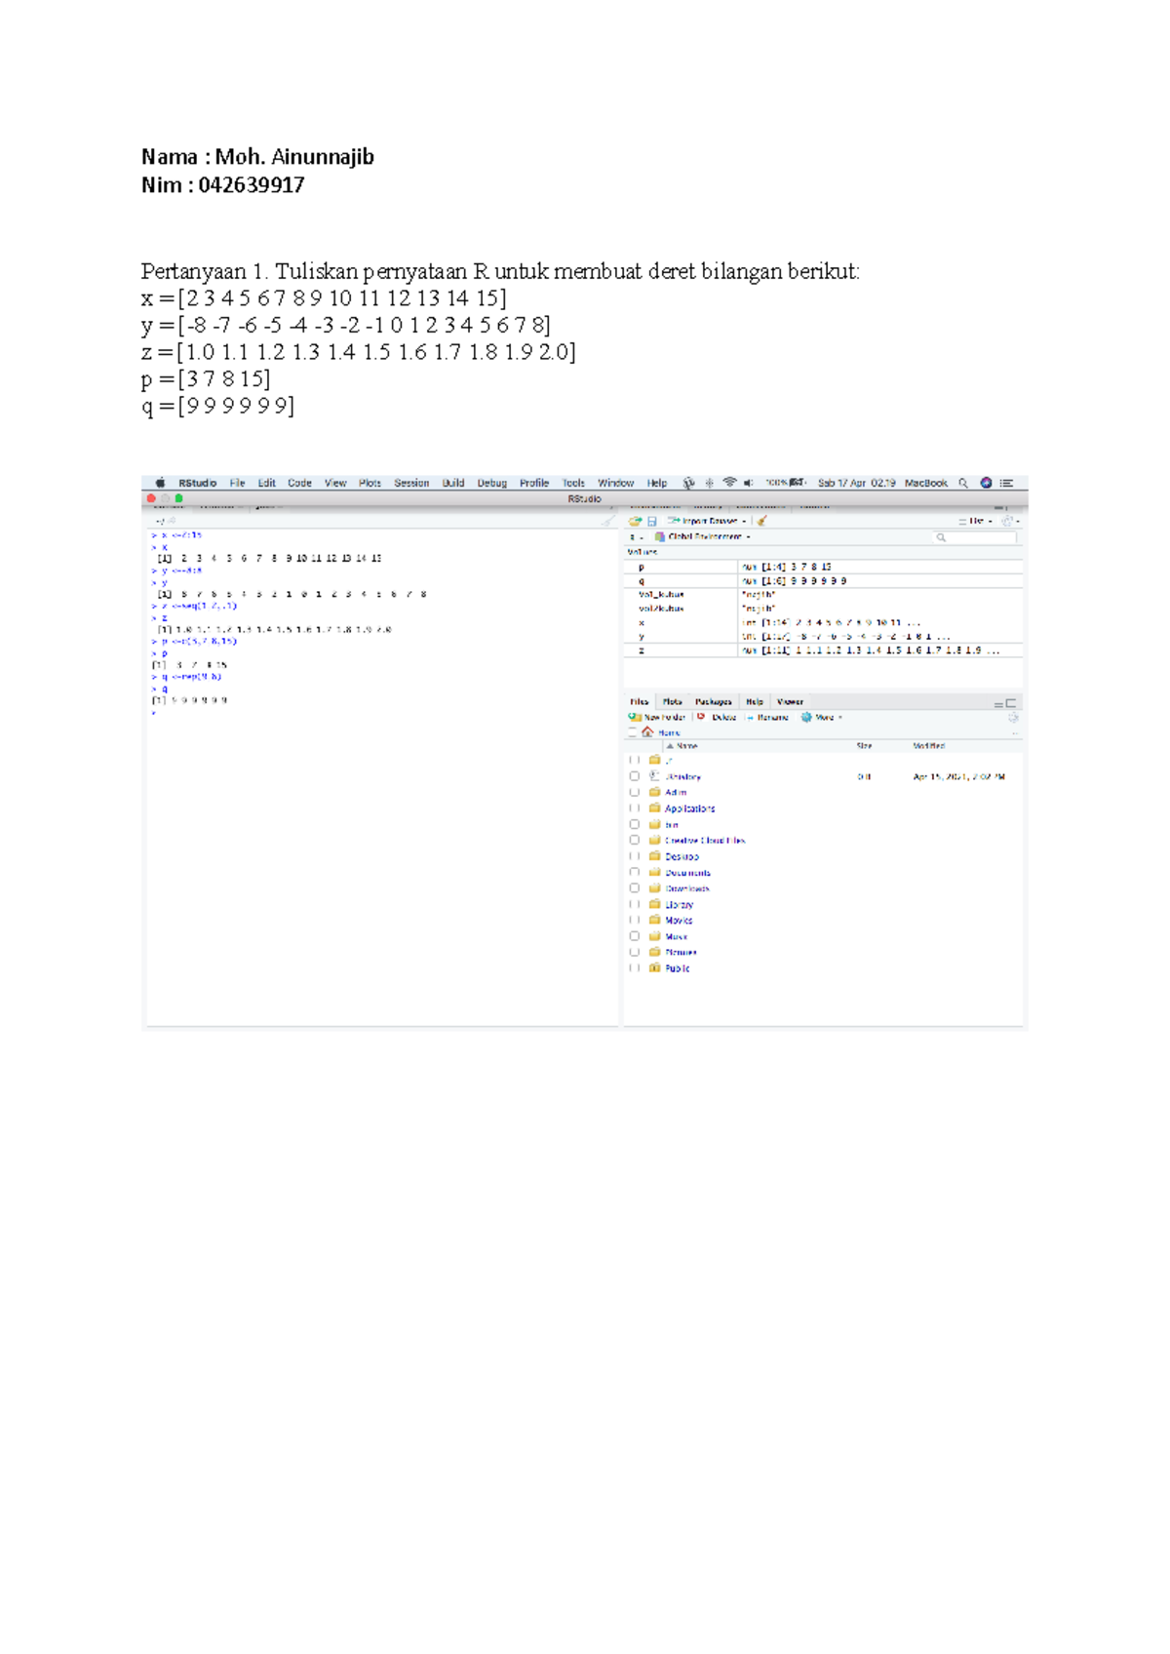Open Spotlight search magnifier icon
1170x1654 pixels.
963,483
